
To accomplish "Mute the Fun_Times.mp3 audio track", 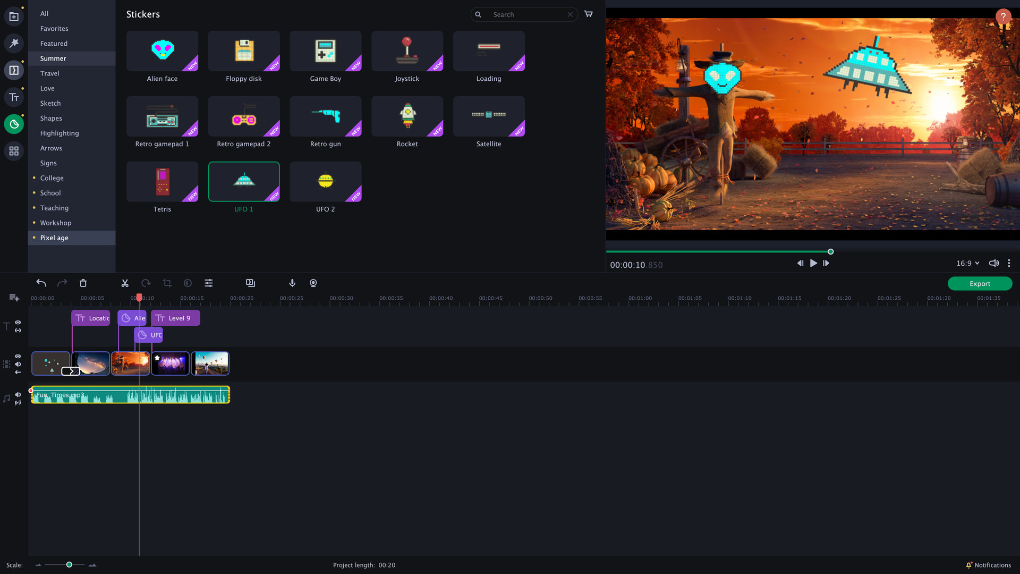I will click(x=18, y=395).
